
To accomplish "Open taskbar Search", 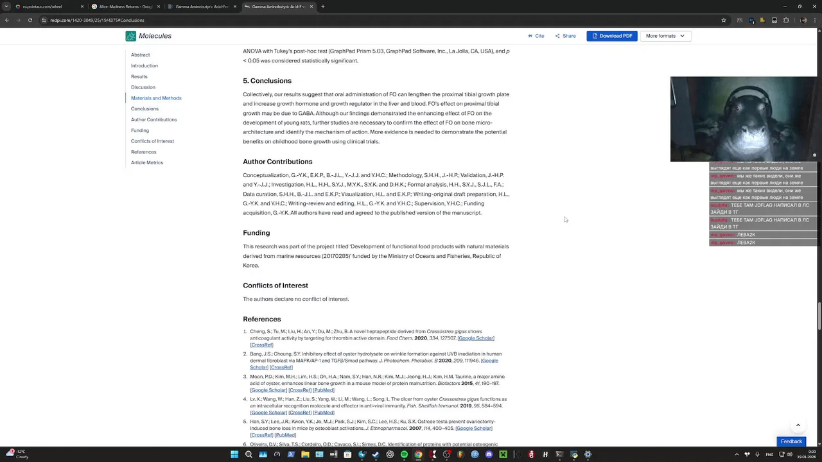I will click(x=249, y=454).
